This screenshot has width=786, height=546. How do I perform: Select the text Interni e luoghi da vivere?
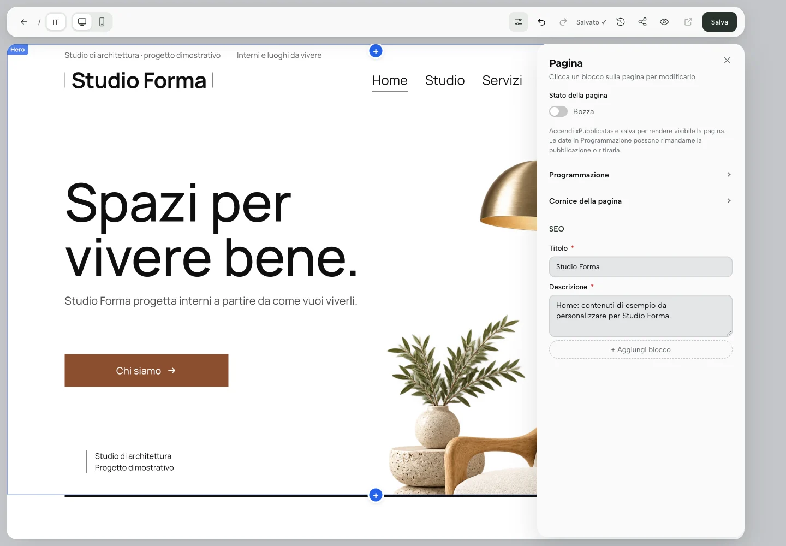click(x=279, y=55)
